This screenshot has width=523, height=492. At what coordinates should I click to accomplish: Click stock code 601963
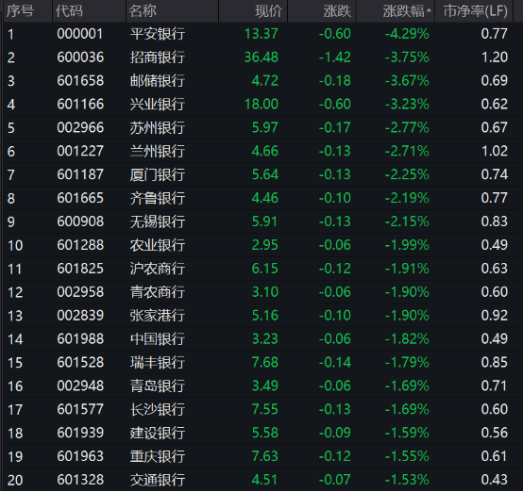80,456
